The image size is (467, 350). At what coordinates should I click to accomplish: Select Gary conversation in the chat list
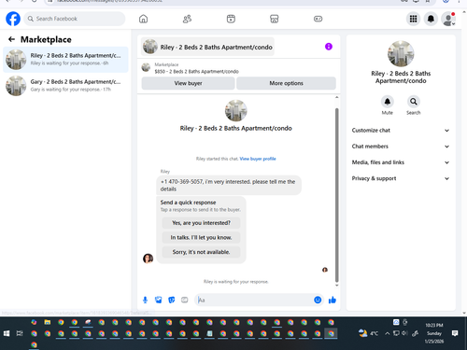[x=65, y=86]
